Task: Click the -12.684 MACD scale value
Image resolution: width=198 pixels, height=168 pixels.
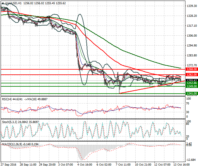Action: (x=191, y=160)
